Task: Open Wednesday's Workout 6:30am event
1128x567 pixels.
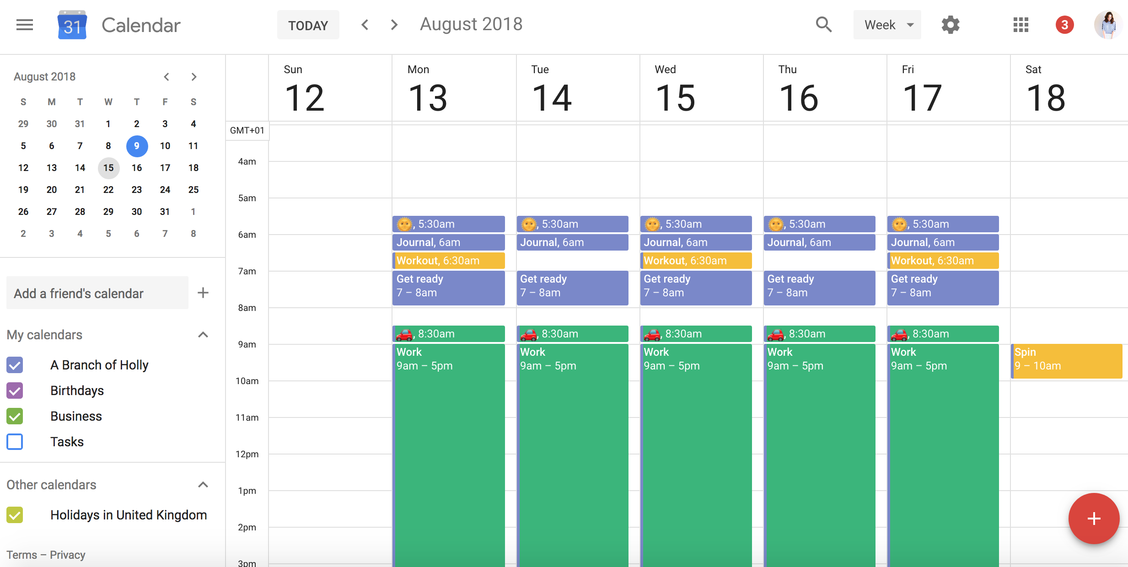Action: [696, 261]
